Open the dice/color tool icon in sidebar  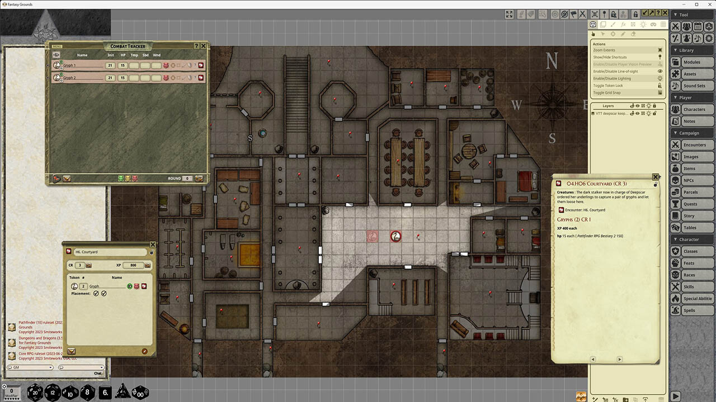(x=709, y=27)
